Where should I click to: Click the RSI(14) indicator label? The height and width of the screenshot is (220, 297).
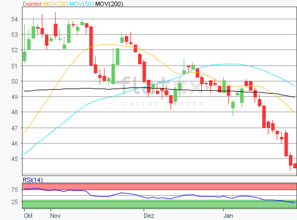pos(32,180)
